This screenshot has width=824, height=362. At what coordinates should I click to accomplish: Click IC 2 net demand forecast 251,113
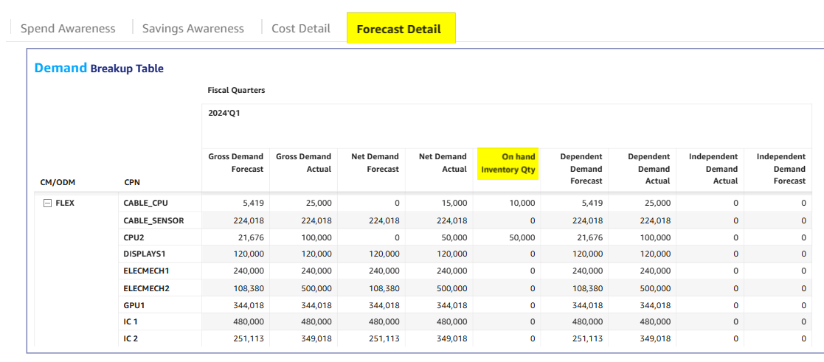[384, 339]
